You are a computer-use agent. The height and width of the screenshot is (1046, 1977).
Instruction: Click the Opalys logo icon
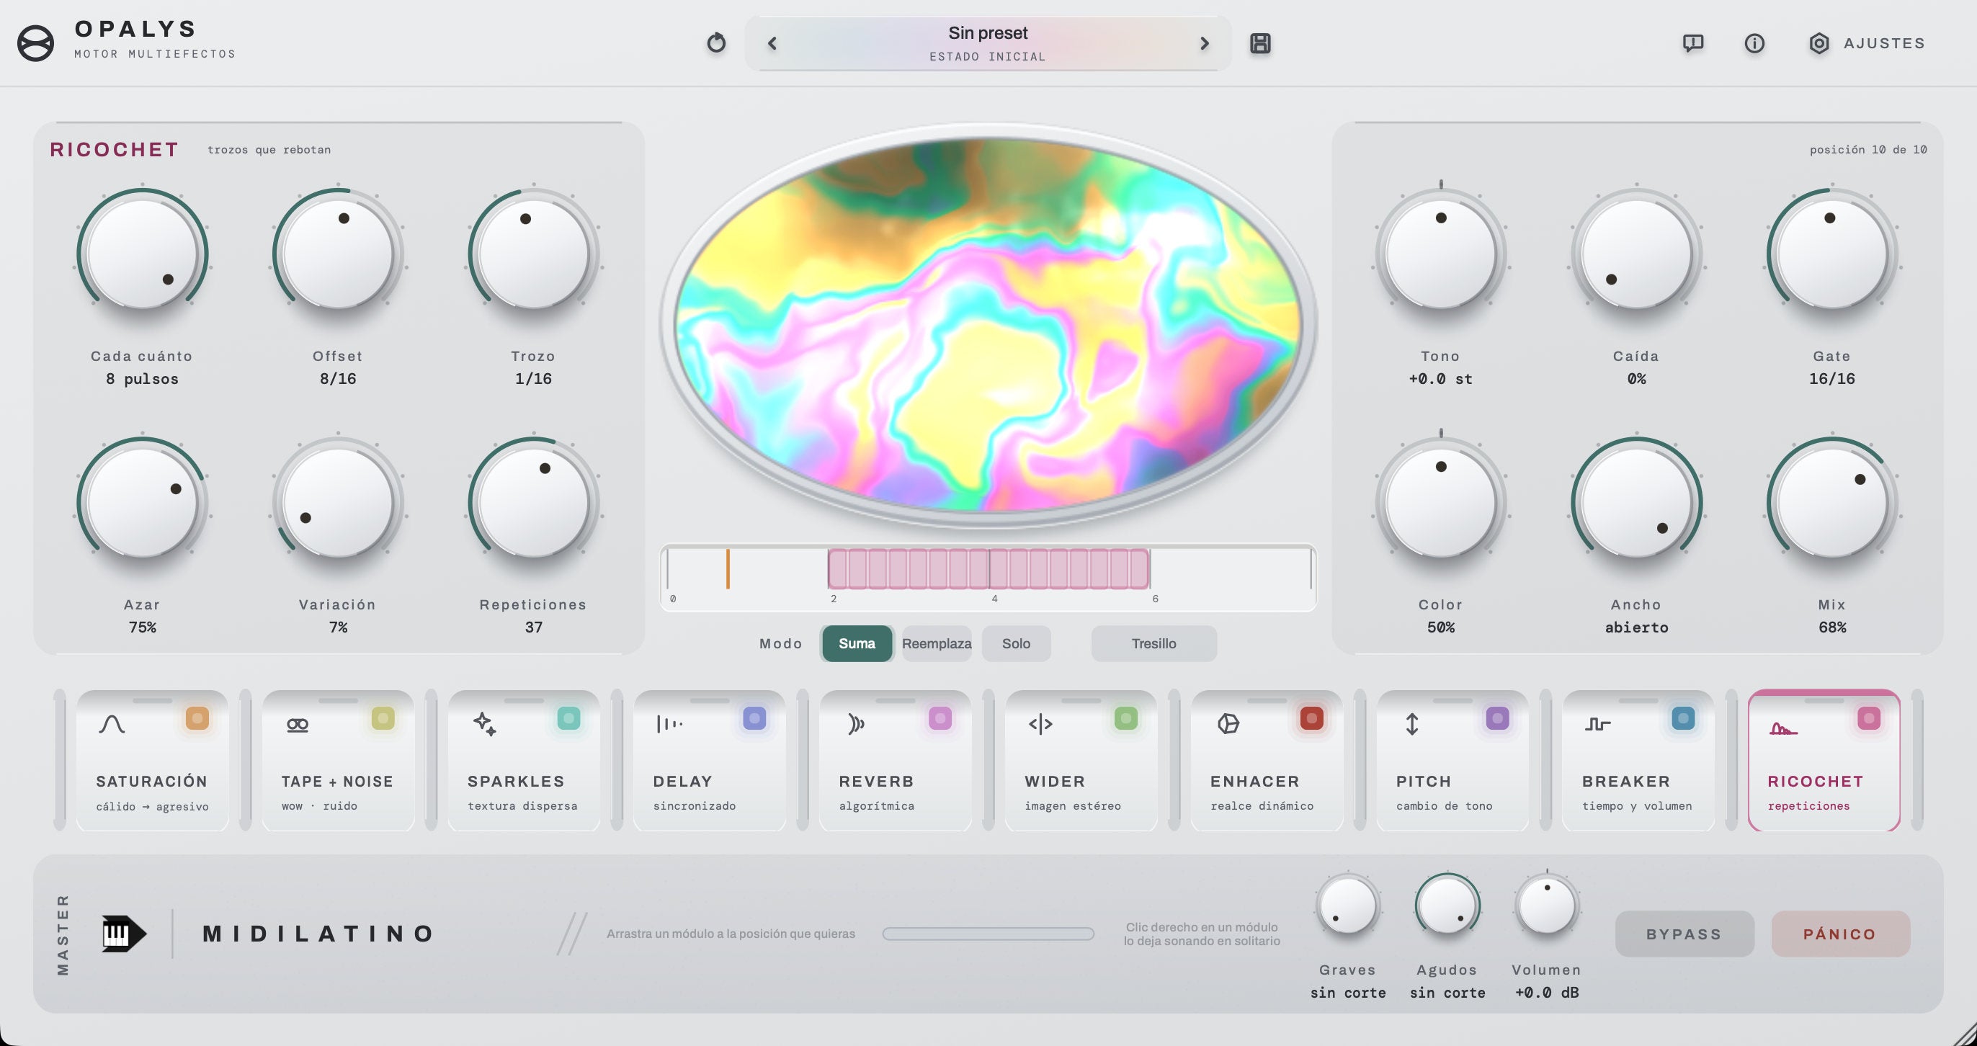click(x=35, y=43)
